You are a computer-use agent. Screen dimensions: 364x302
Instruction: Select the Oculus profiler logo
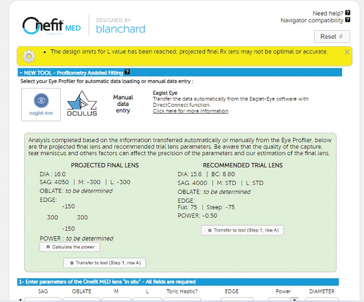pos(82,103)
